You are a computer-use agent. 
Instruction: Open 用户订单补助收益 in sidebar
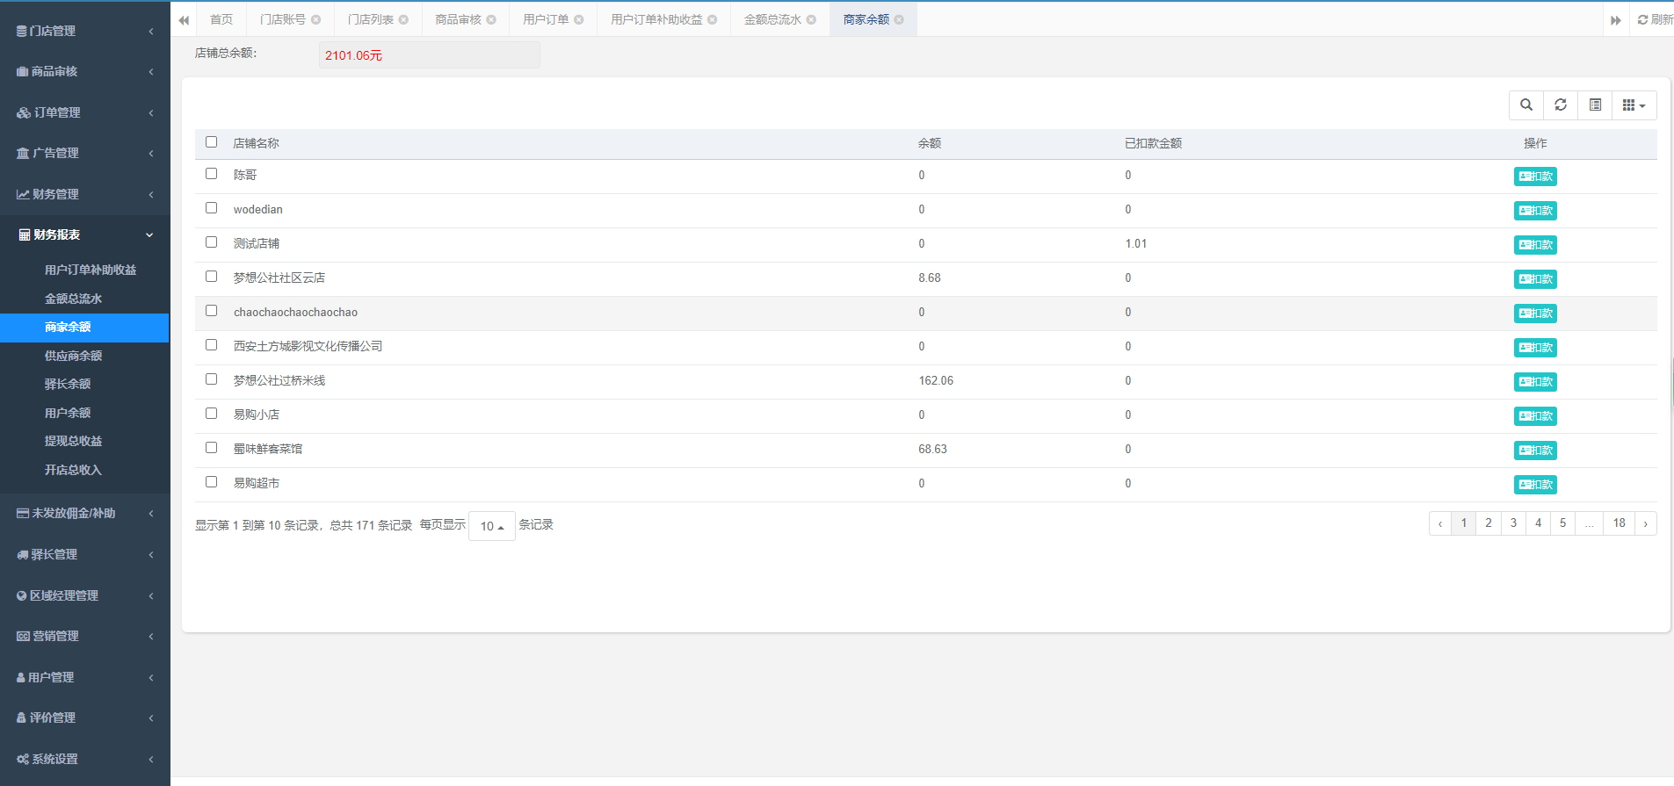click(x=84, y=270)
